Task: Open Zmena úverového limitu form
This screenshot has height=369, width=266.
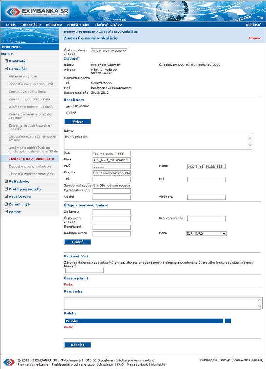Action: point(27,91)
